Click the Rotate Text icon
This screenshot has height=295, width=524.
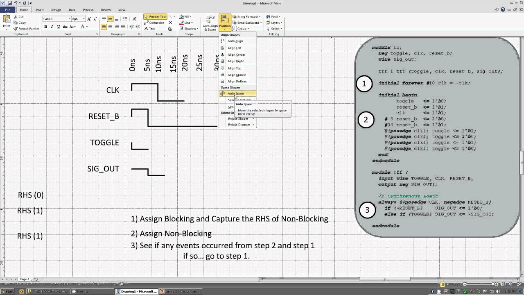click(x=134, y=19)
